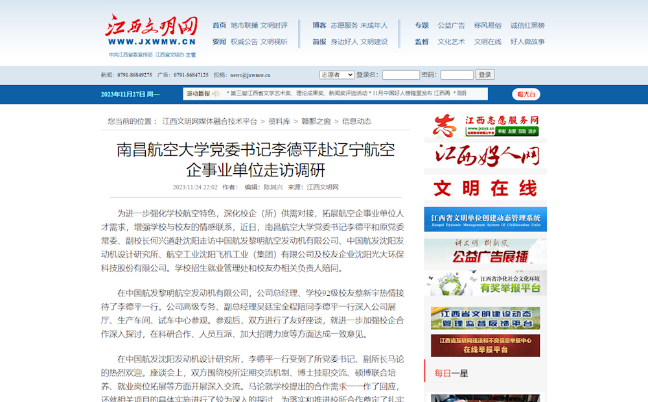Go to 首页 in the navigation
This screenshot has height=402, width=648.
(219, 25)
